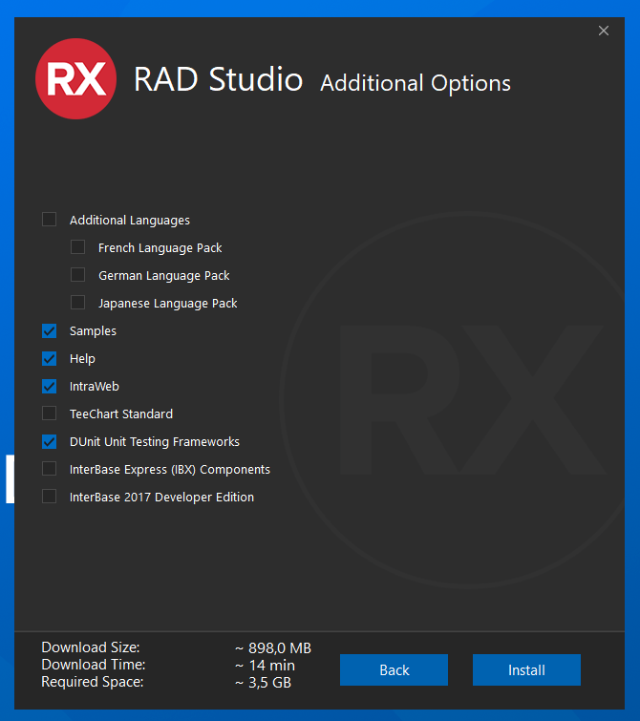The height and width of the screenshot is (721, 640).
Task: Uncheck the Help checkbox
Action: [50, 358]
